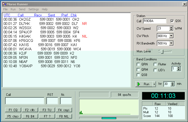
Task: Toggle the QSK checkbox
Action: click(172, 21)
